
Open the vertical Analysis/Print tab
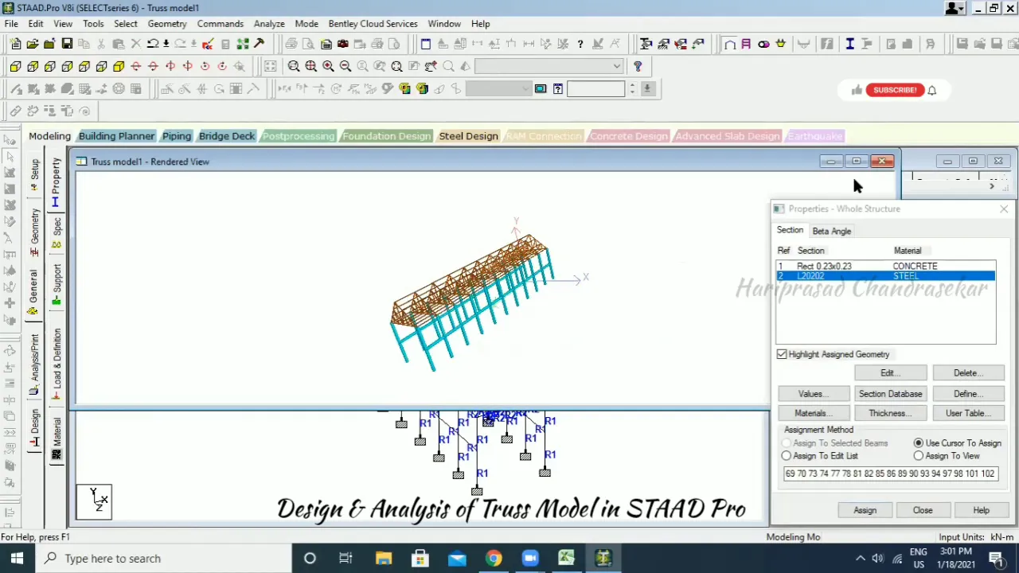(33, 364)
